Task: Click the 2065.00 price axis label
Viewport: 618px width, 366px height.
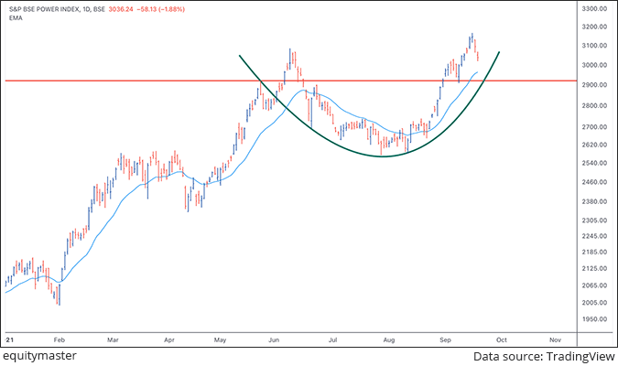Action: 594,285
